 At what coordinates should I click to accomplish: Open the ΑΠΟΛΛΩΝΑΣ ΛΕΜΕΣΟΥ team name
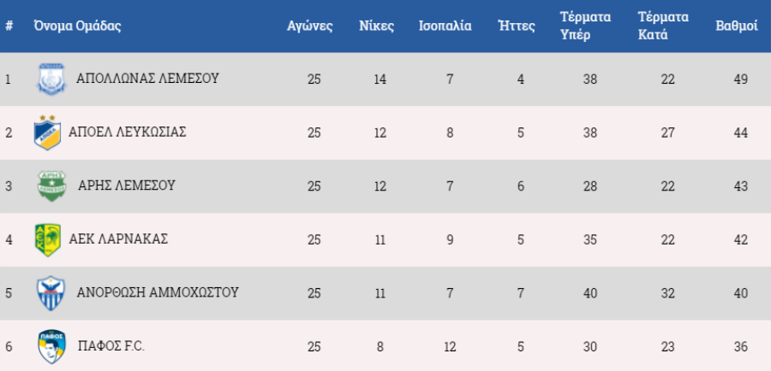point(147,79)
